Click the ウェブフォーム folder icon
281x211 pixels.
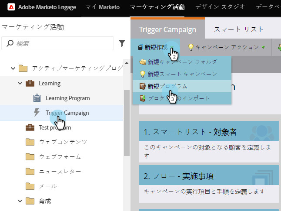coord(30,157)
